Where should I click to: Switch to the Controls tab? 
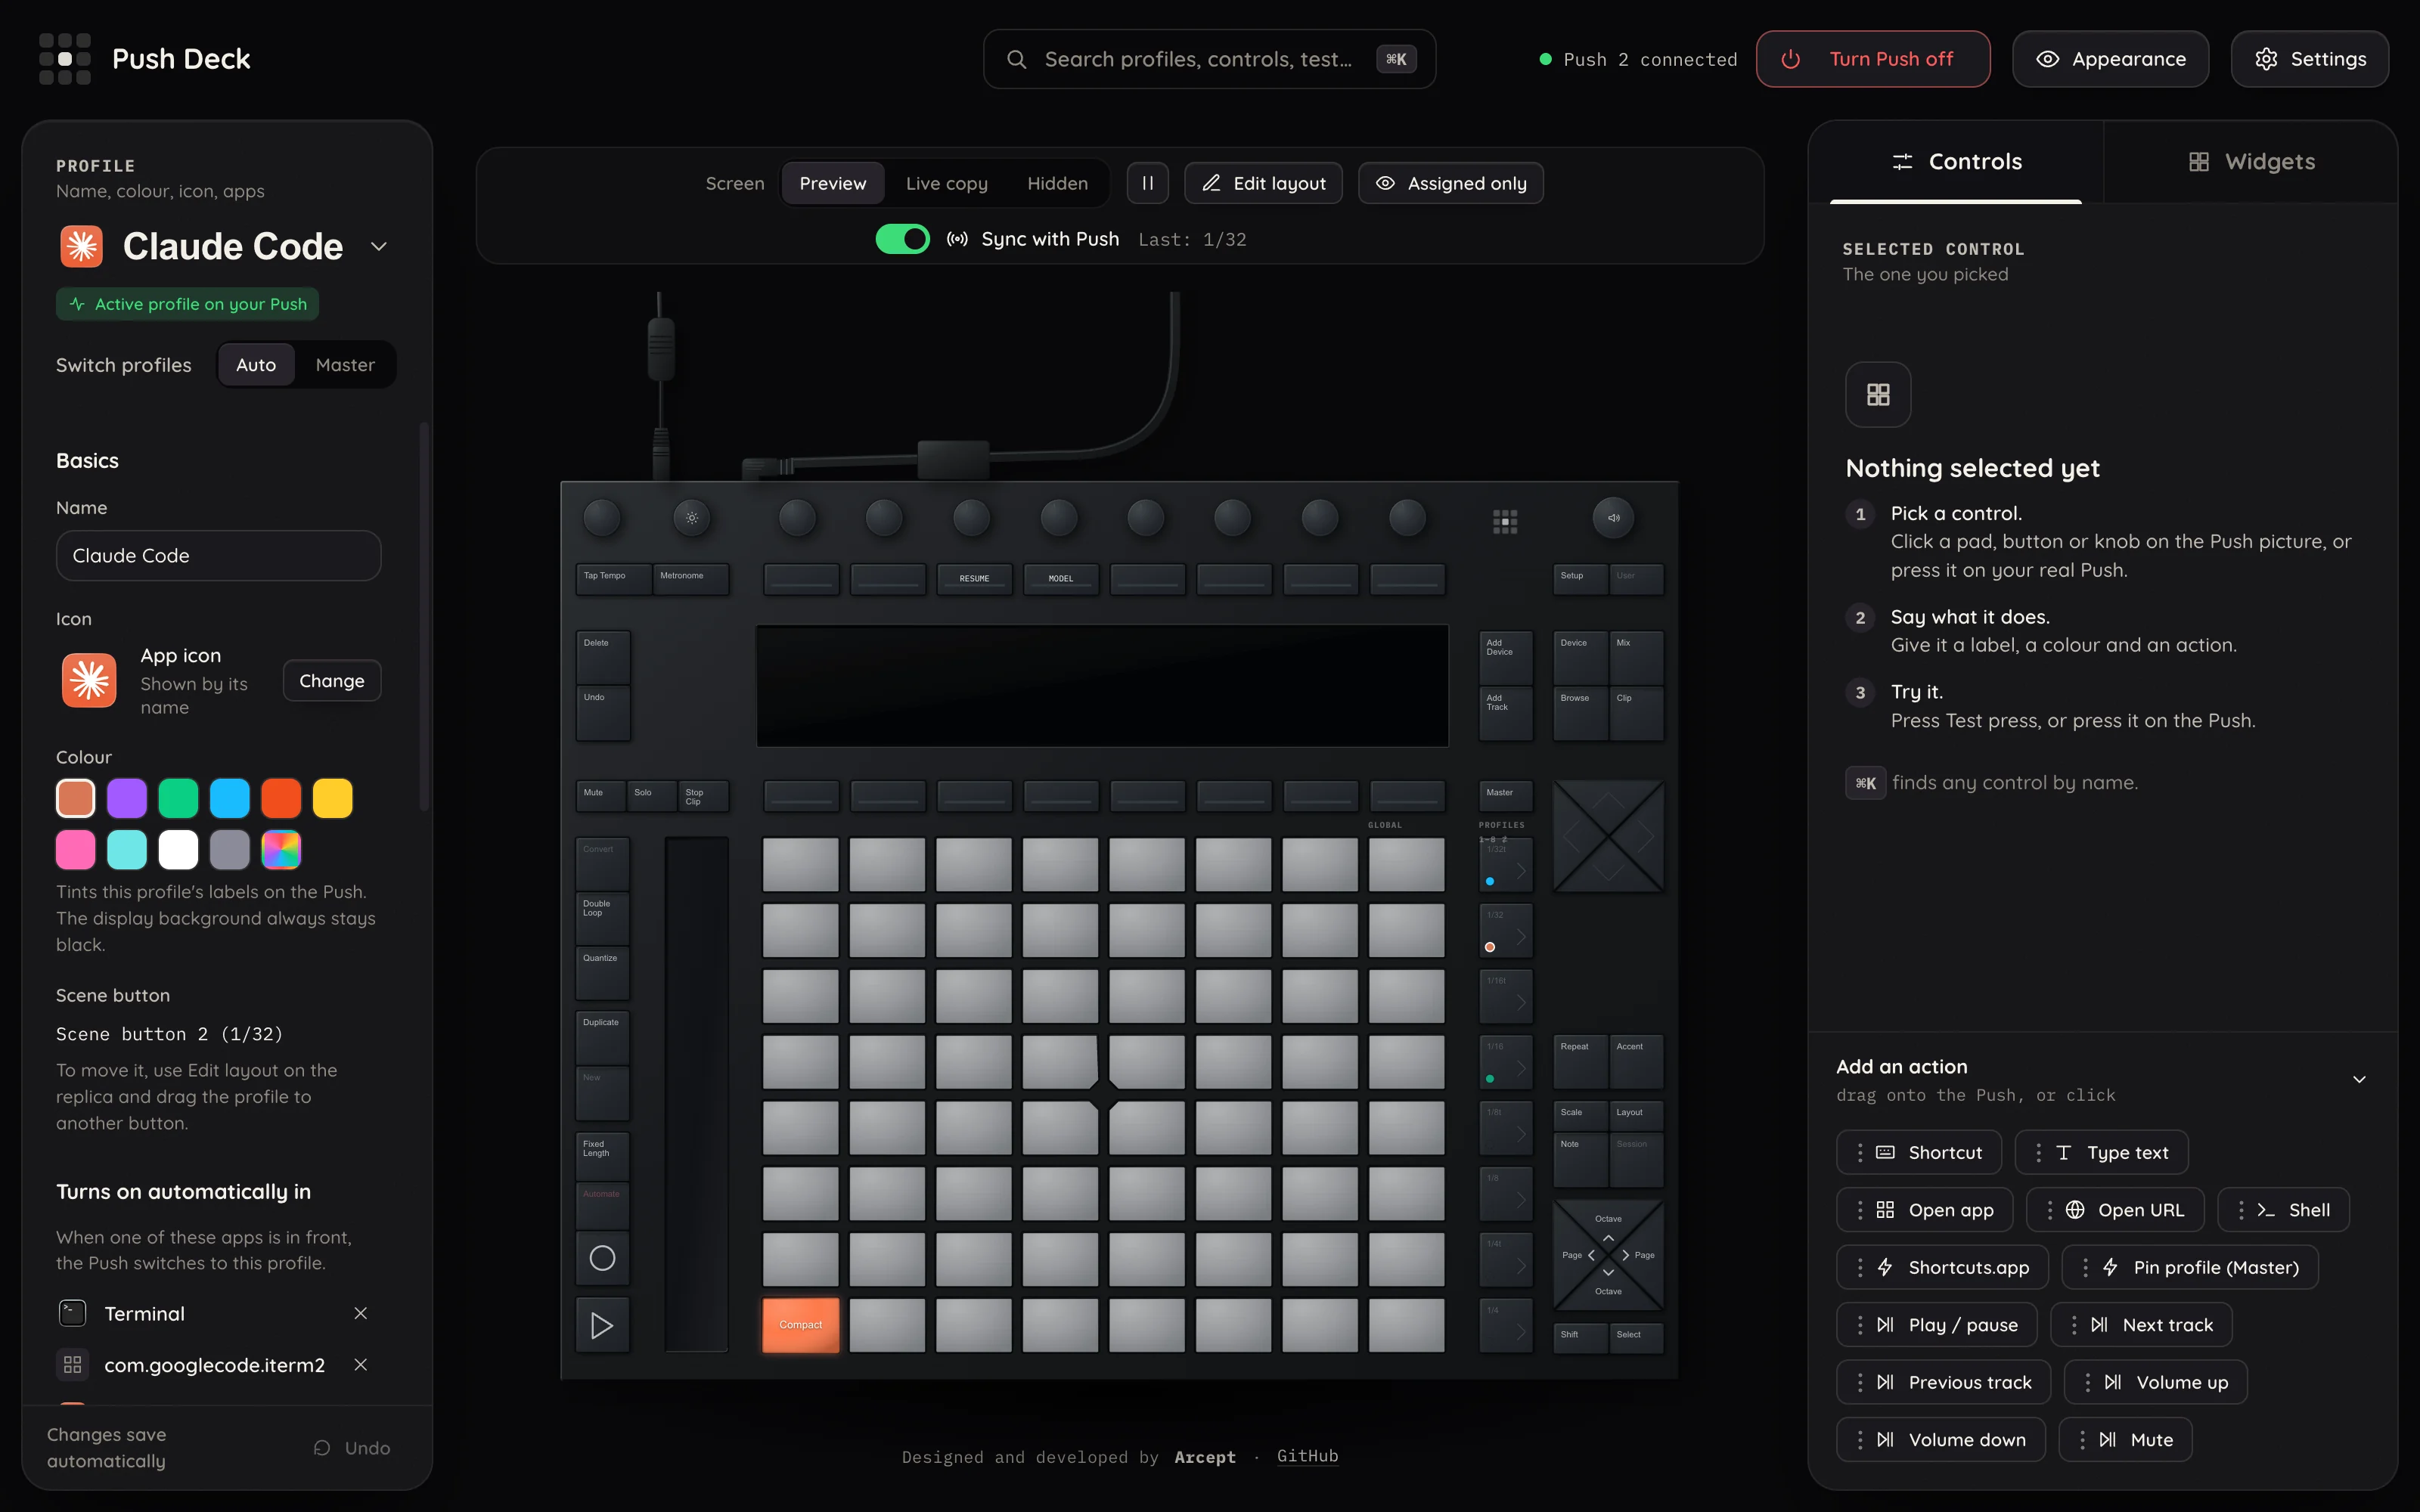pyautogui.click(x=1956, y=161)
